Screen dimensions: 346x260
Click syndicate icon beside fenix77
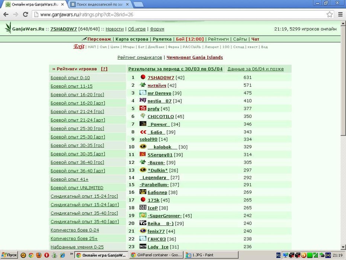[x=143, y=231]
